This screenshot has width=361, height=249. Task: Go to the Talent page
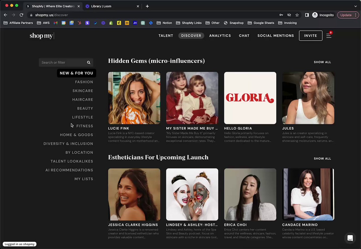pyautogui.click(x=166, y=36)
